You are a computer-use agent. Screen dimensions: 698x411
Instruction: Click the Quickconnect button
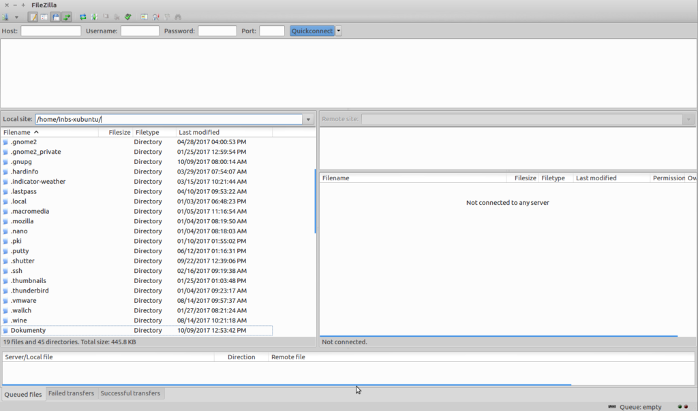[312, 31]
